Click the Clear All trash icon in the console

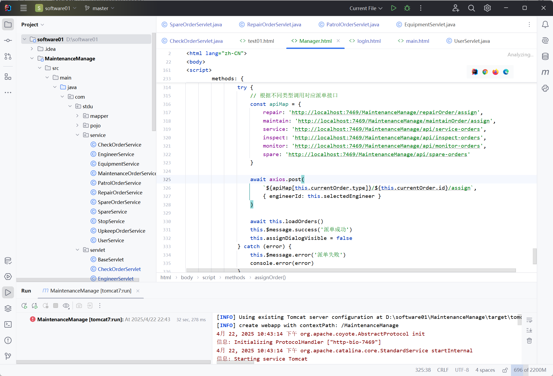click(x=529, y=341)
